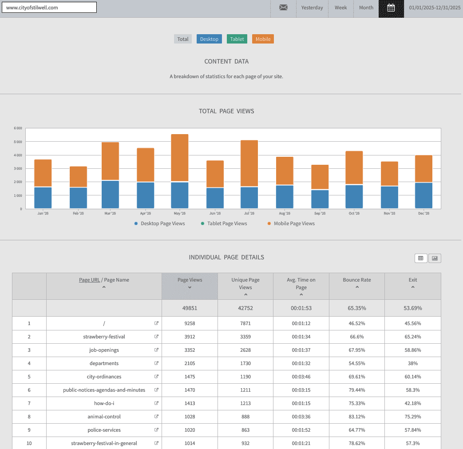Open the calendar date range picker

[x=391, y=8]
